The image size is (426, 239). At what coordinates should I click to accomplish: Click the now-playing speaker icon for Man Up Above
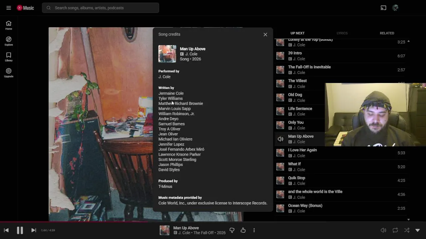coord(281,139)
